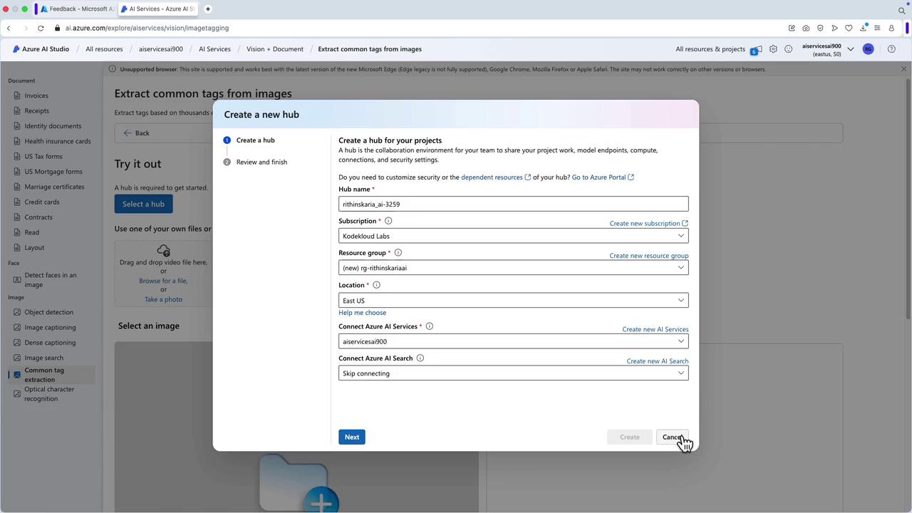
Task: Click the site lock icon in address bar
Action: (x=57, y=28)
